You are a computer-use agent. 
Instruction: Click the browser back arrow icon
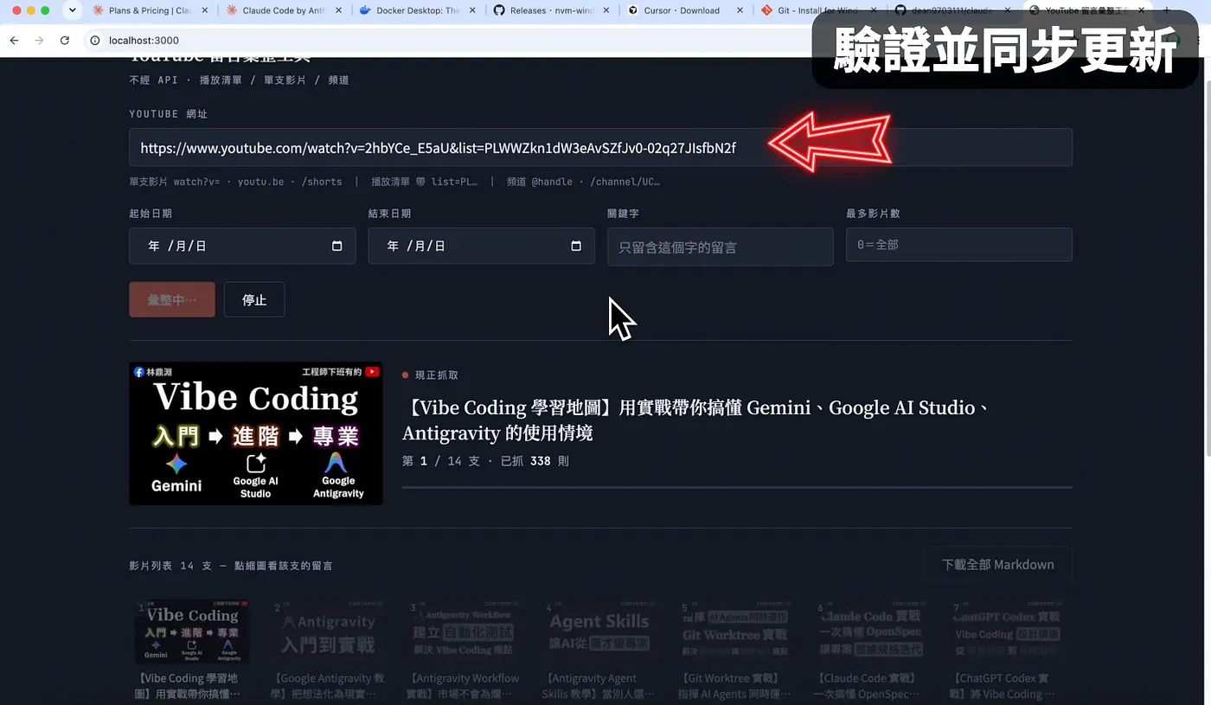[14, 41]
